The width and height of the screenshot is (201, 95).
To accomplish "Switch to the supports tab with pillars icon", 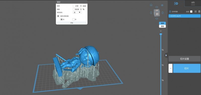I will coord(193,4).
